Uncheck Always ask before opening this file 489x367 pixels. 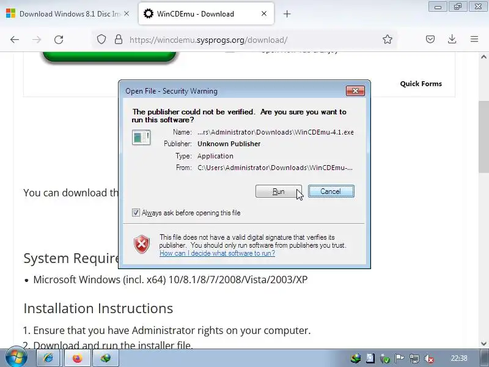point(136,213)
